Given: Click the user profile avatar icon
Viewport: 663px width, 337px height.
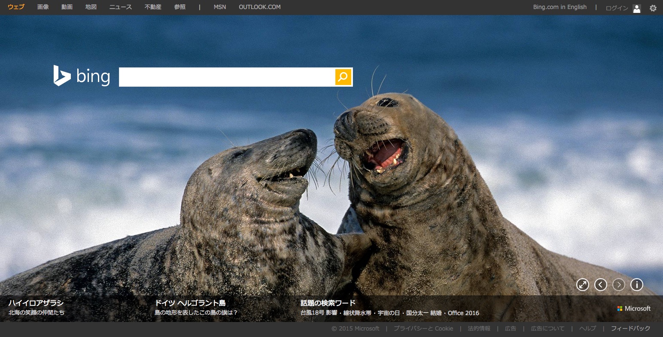Looking at the screenshot, I should [637, 8].
